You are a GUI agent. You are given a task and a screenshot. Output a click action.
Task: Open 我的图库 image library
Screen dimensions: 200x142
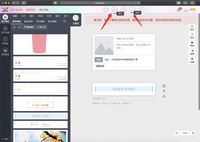[5, 52]
